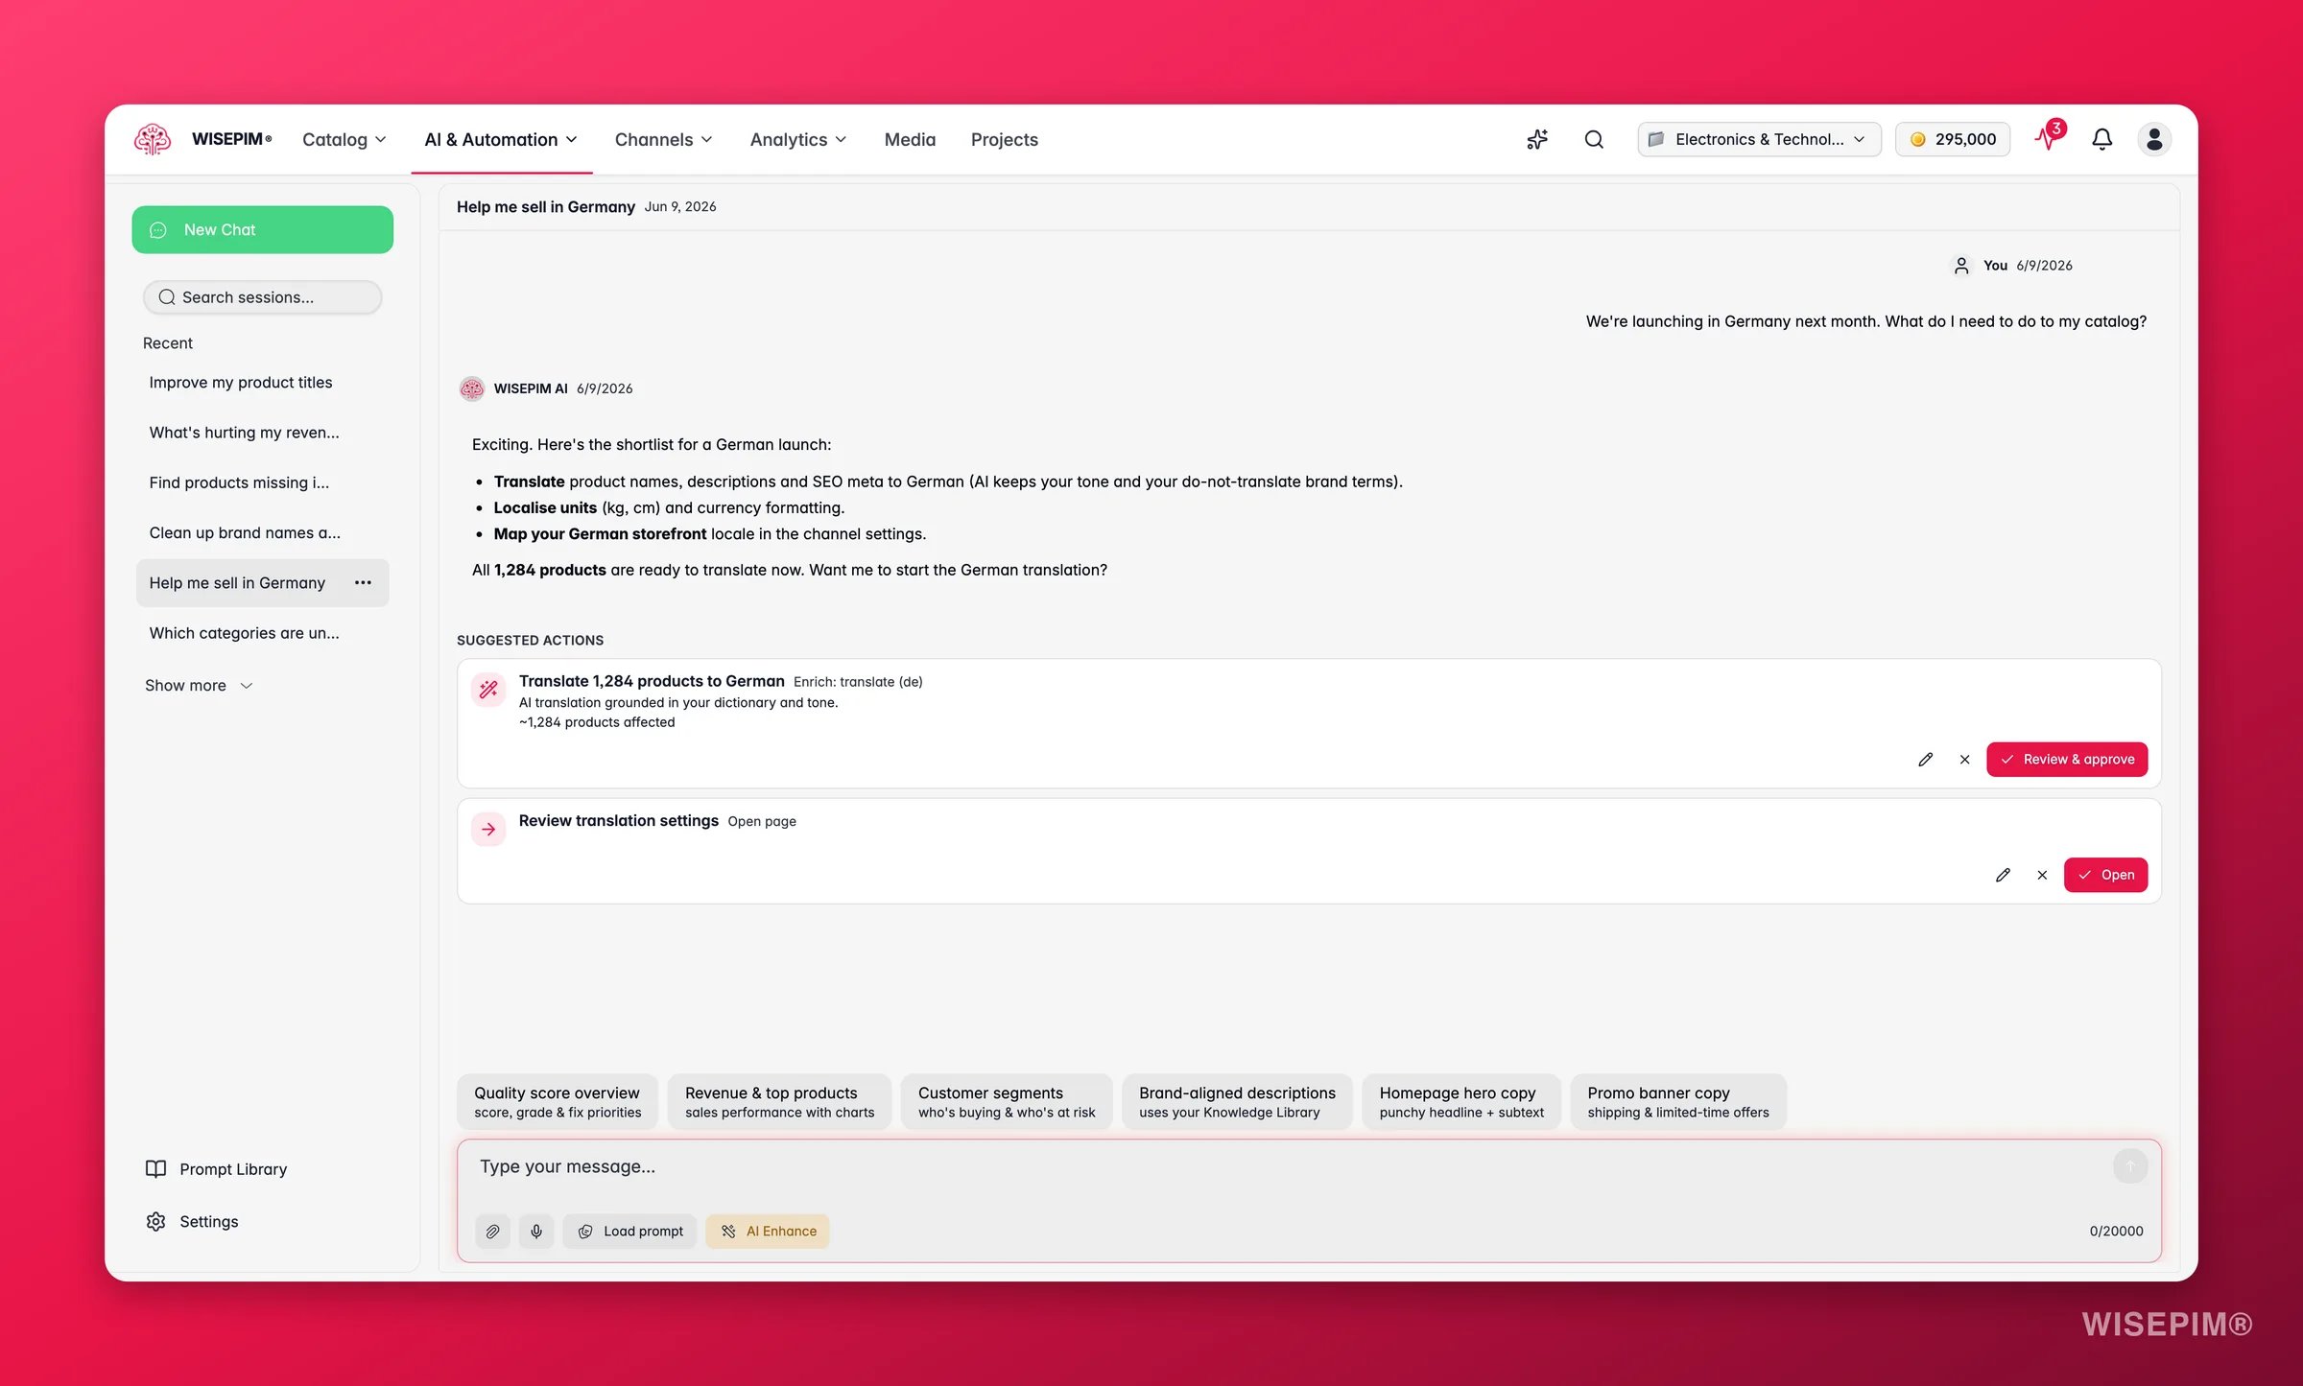The image size is (2303, 1386).
Task: Expand Show more sessions
Action: [199, 685]
